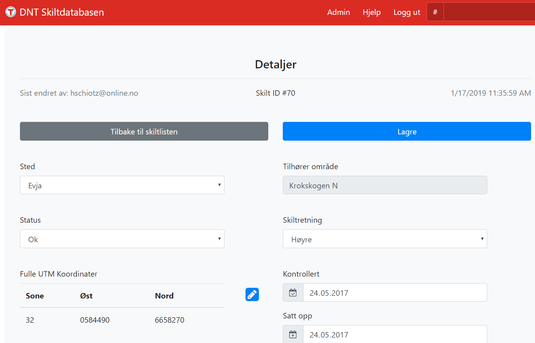Viewport: 535px width, 343px height.
Task: Open the Sted dropdown showing Evja
Action: pyautogui.click(x=122, y=185)
